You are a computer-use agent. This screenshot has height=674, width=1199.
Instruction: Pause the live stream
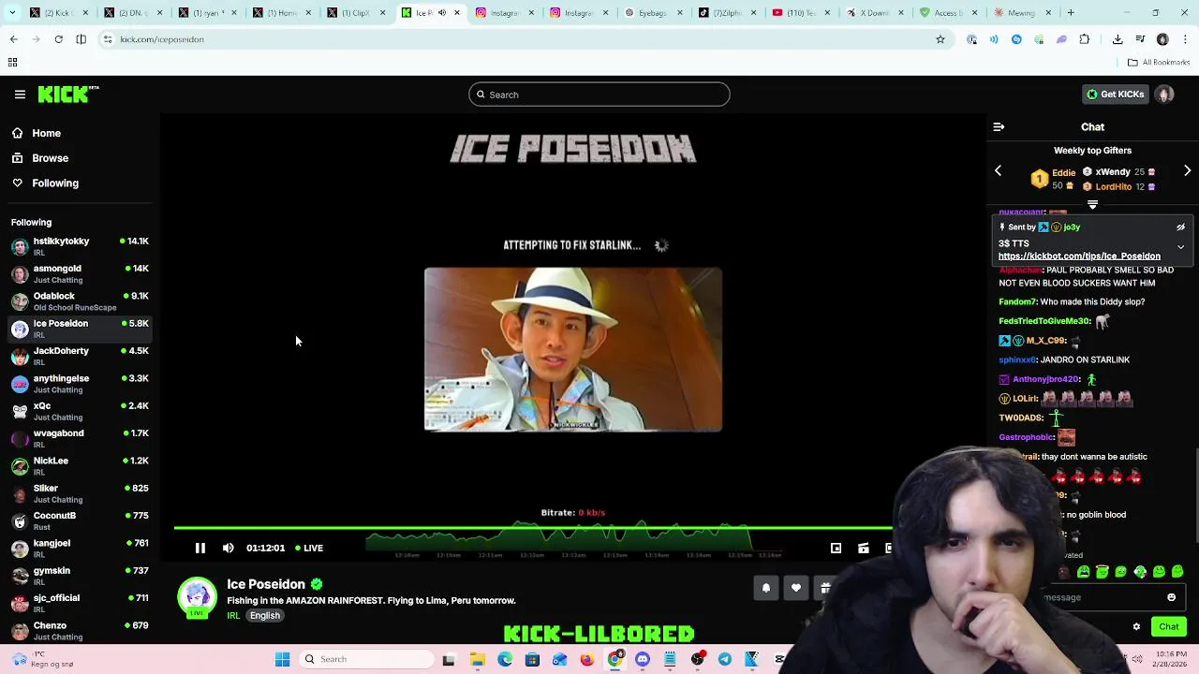[200, 549]
